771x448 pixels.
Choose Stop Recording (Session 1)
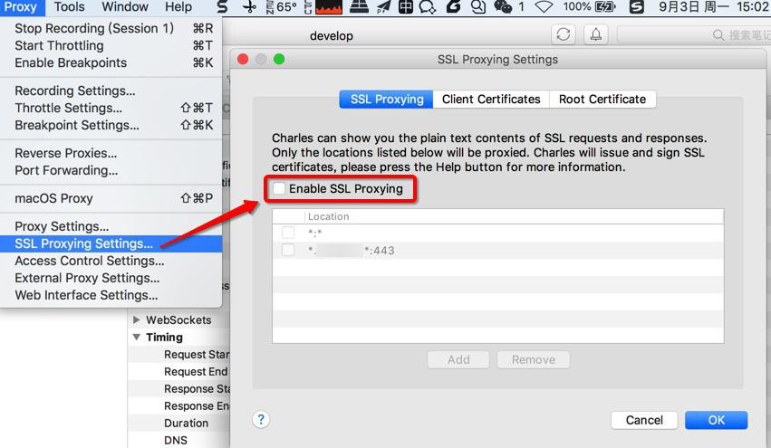pyautogui.click(x=111, y=28)
